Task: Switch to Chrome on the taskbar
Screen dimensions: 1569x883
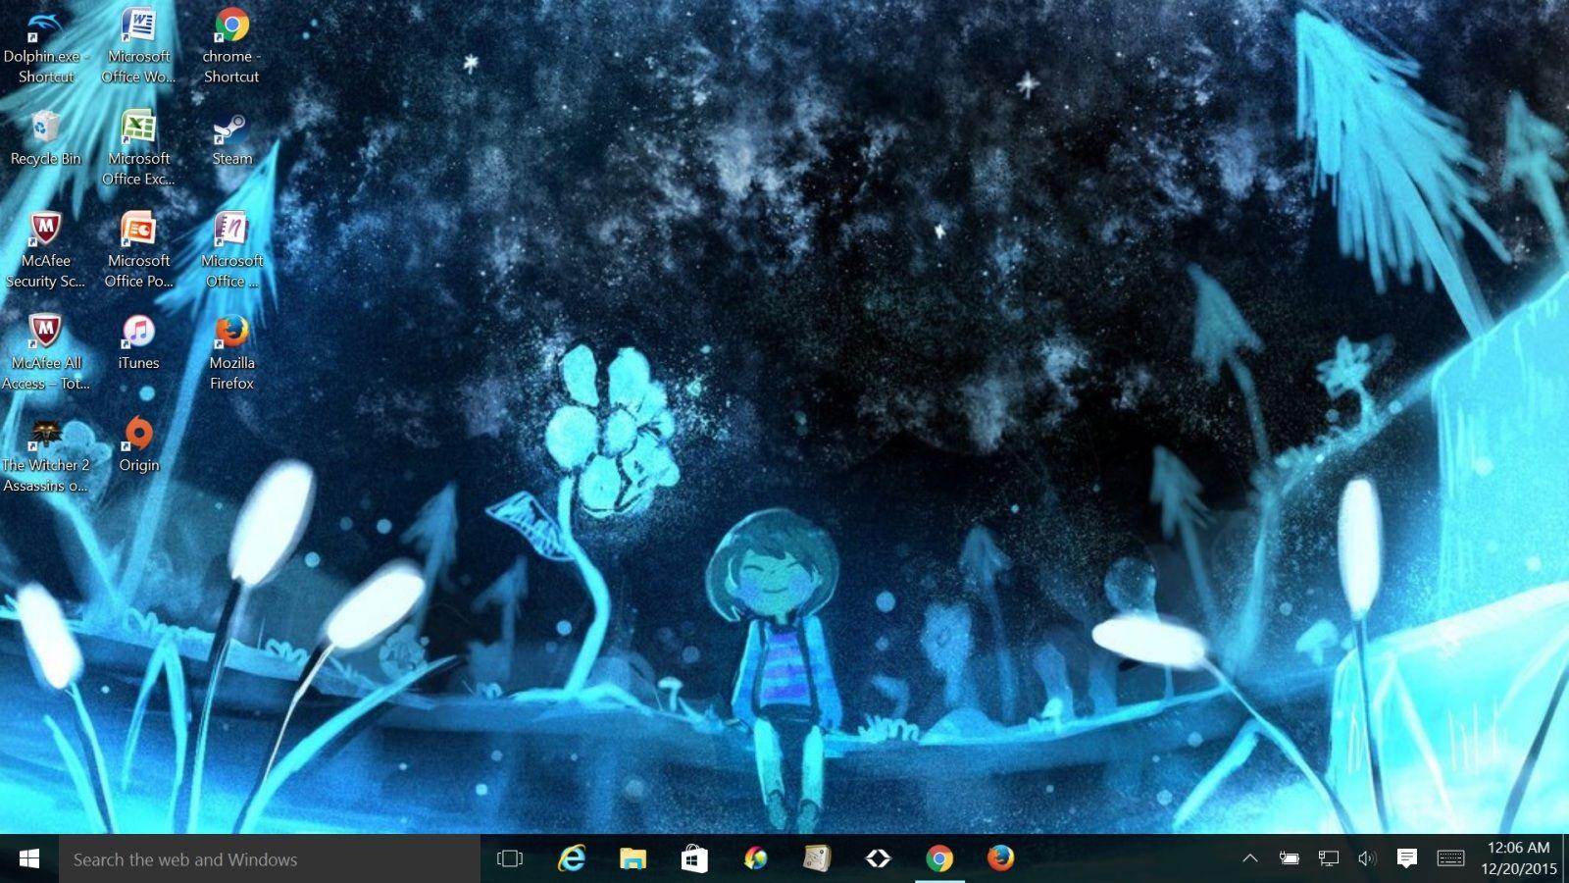Action: click(x=939, y=858)
